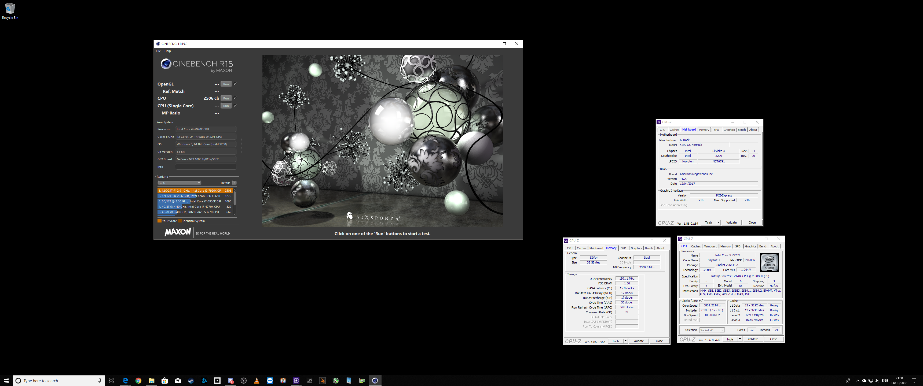Toggle the CPU test checkbox
The image size is (923, 386).
tap(235, 98)
